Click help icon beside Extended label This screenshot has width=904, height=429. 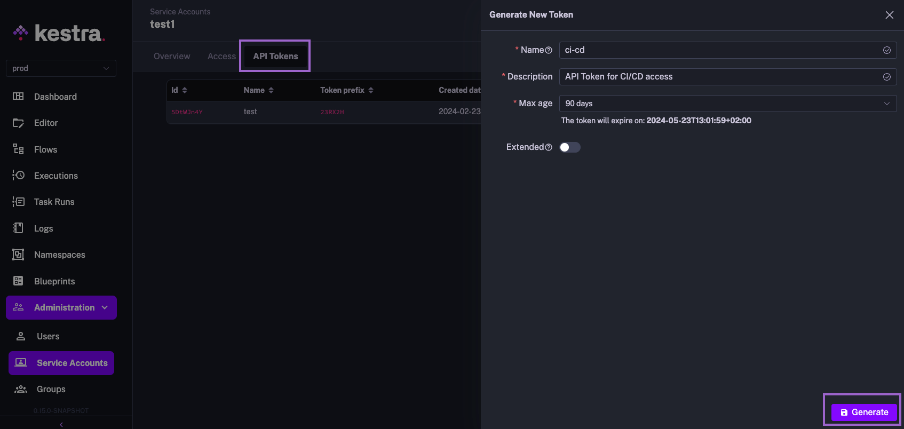coord(549,147)
